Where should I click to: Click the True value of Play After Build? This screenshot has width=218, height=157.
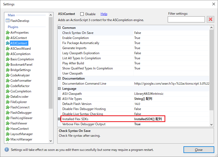[x=137, y=63]
